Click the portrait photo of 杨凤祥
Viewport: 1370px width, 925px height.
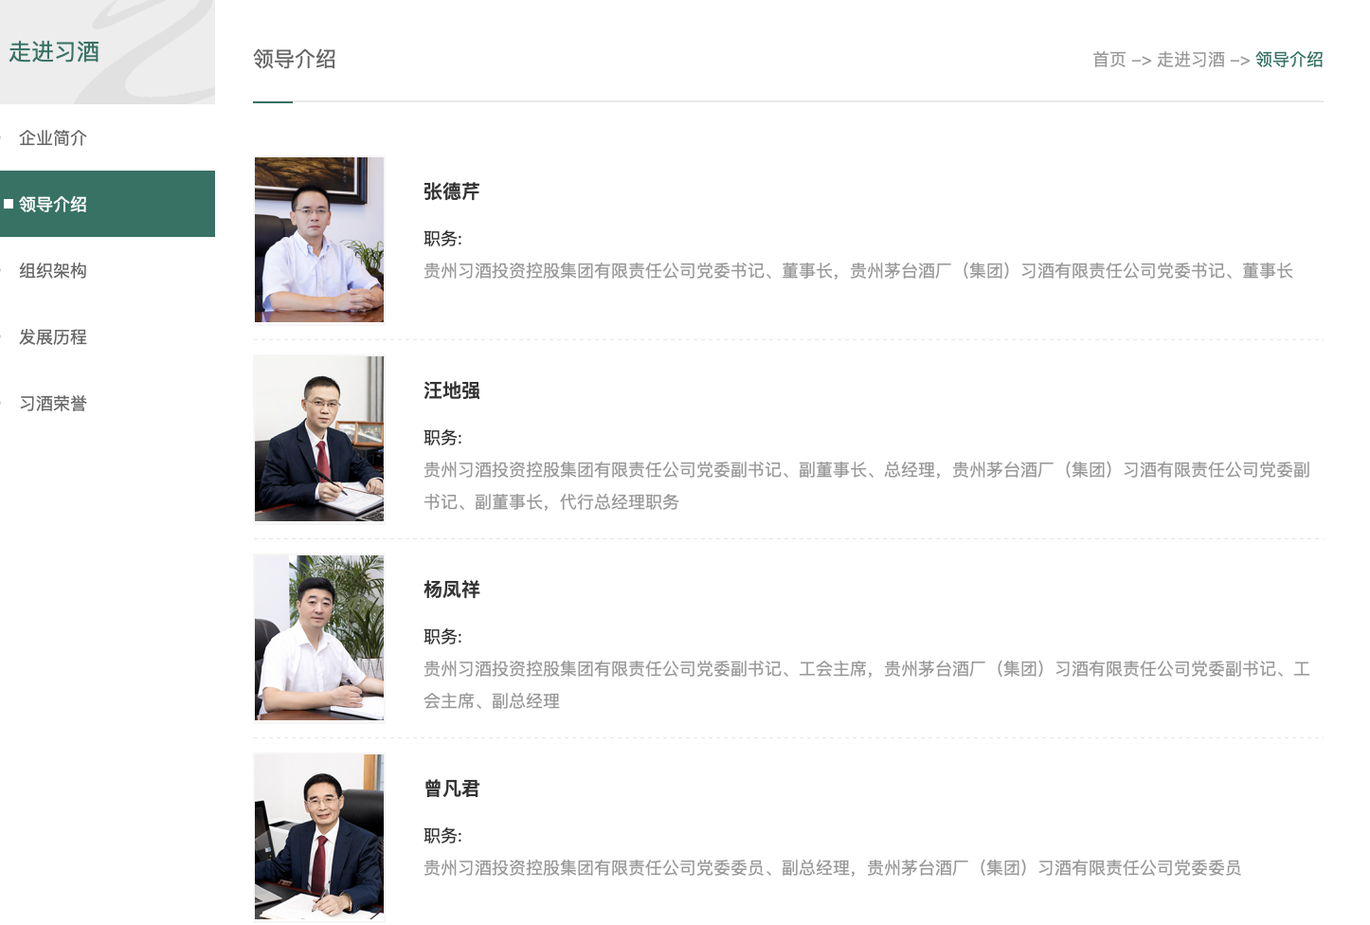[319, 638]
